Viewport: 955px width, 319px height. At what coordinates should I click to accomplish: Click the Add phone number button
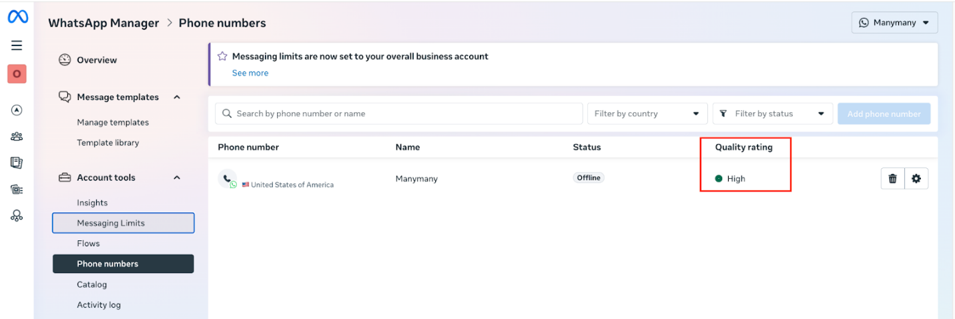(x=884, y=114)
